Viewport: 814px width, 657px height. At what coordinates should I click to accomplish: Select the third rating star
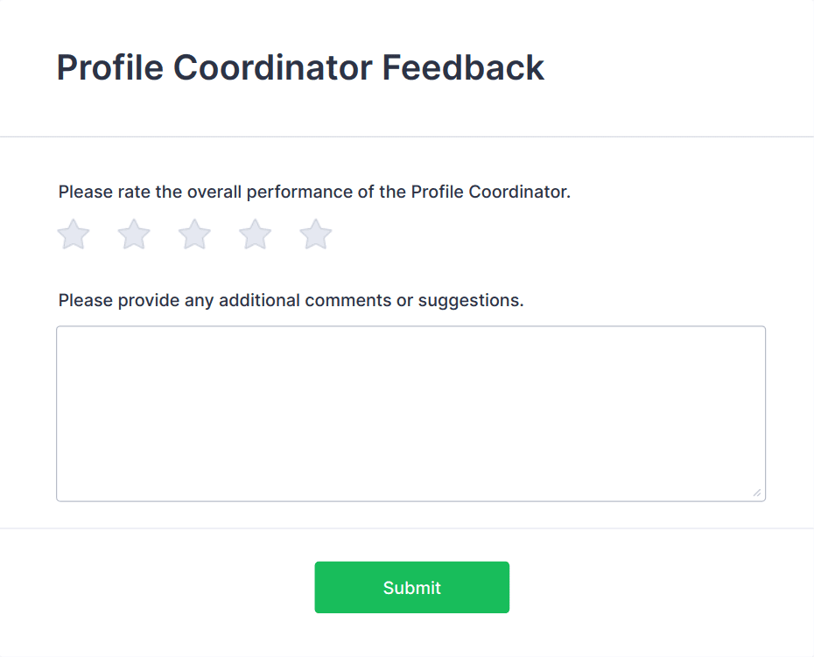[x=194, y=234]
